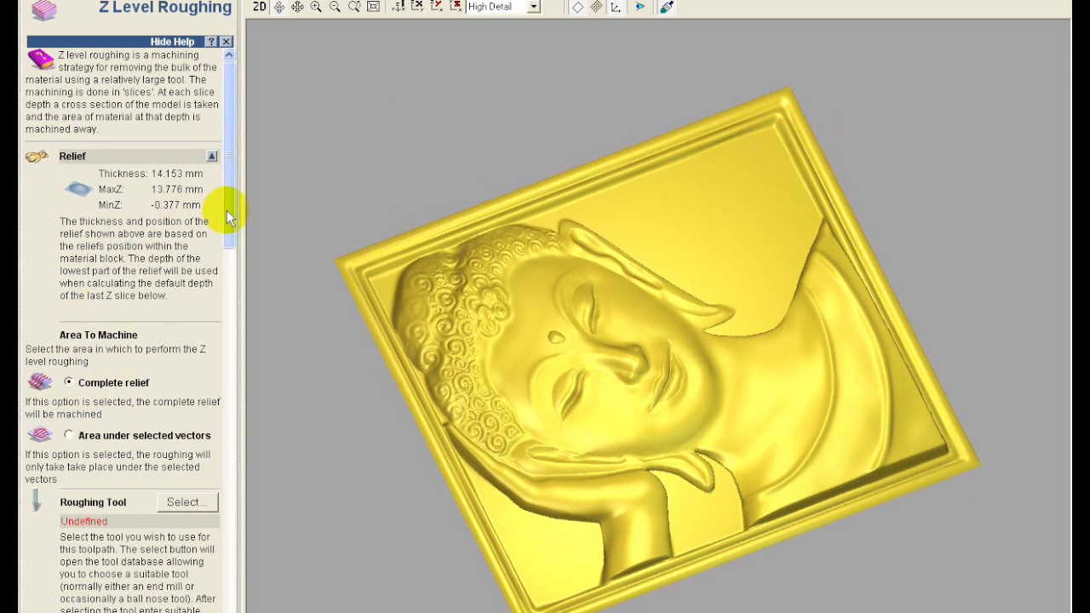Click the draw material grid icon

(596, 7)
